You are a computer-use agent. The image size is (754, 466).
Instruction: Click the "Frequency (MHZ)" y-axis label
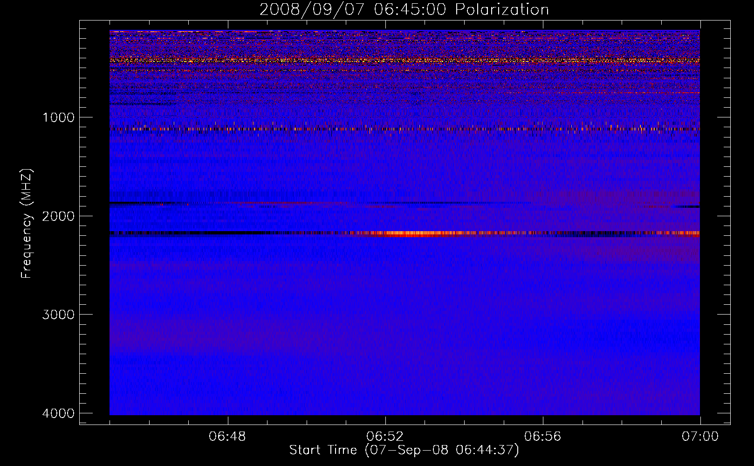pyautogui.click(x=27, y=224)
